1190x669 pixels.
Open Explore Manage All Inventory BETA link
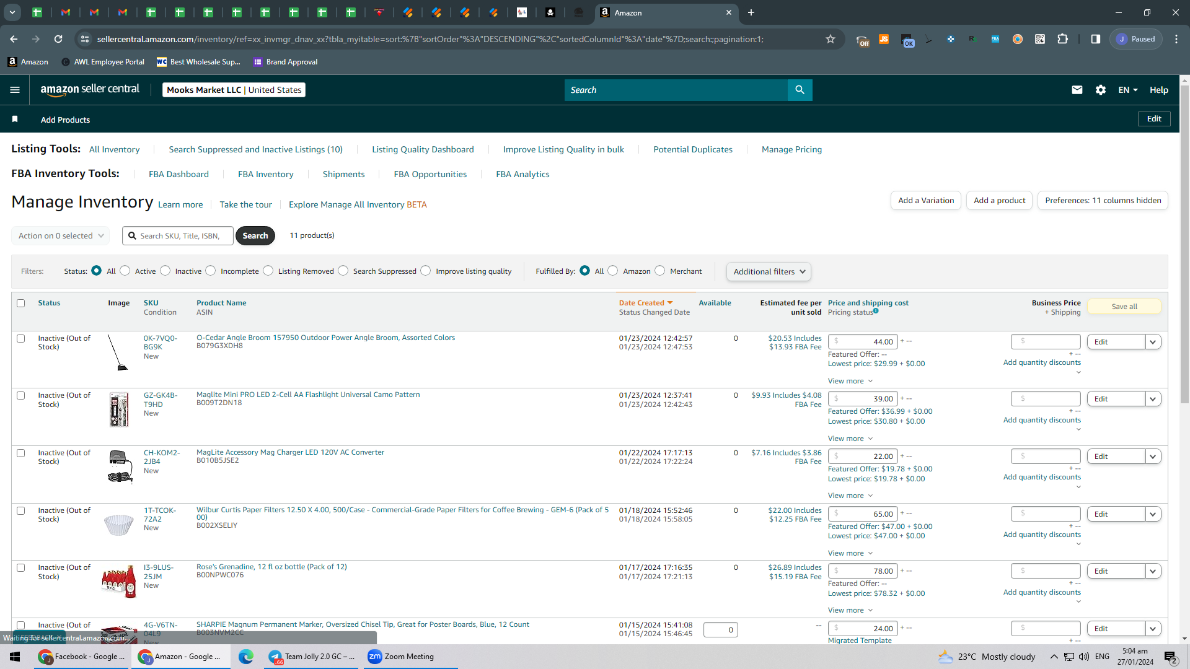pyautogui.click(x=358, y=204)
